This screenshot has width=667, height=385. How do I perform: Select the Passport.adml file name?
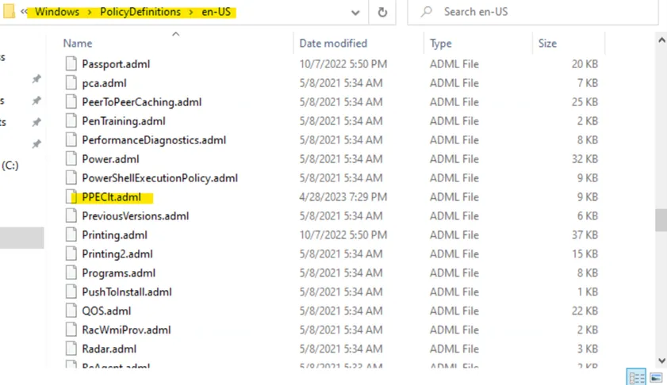pyautogui.click(x=116, y=64)
